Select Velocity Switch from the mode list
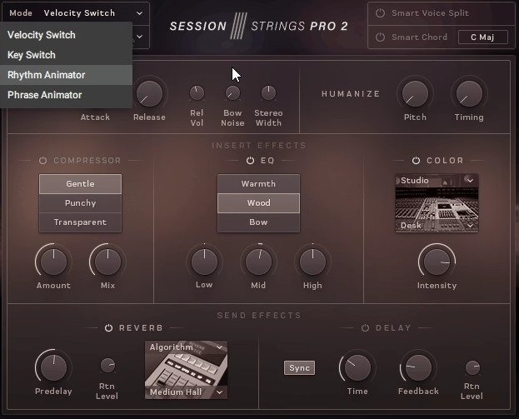Screen dimensions: 519x419 click(66, 35)
